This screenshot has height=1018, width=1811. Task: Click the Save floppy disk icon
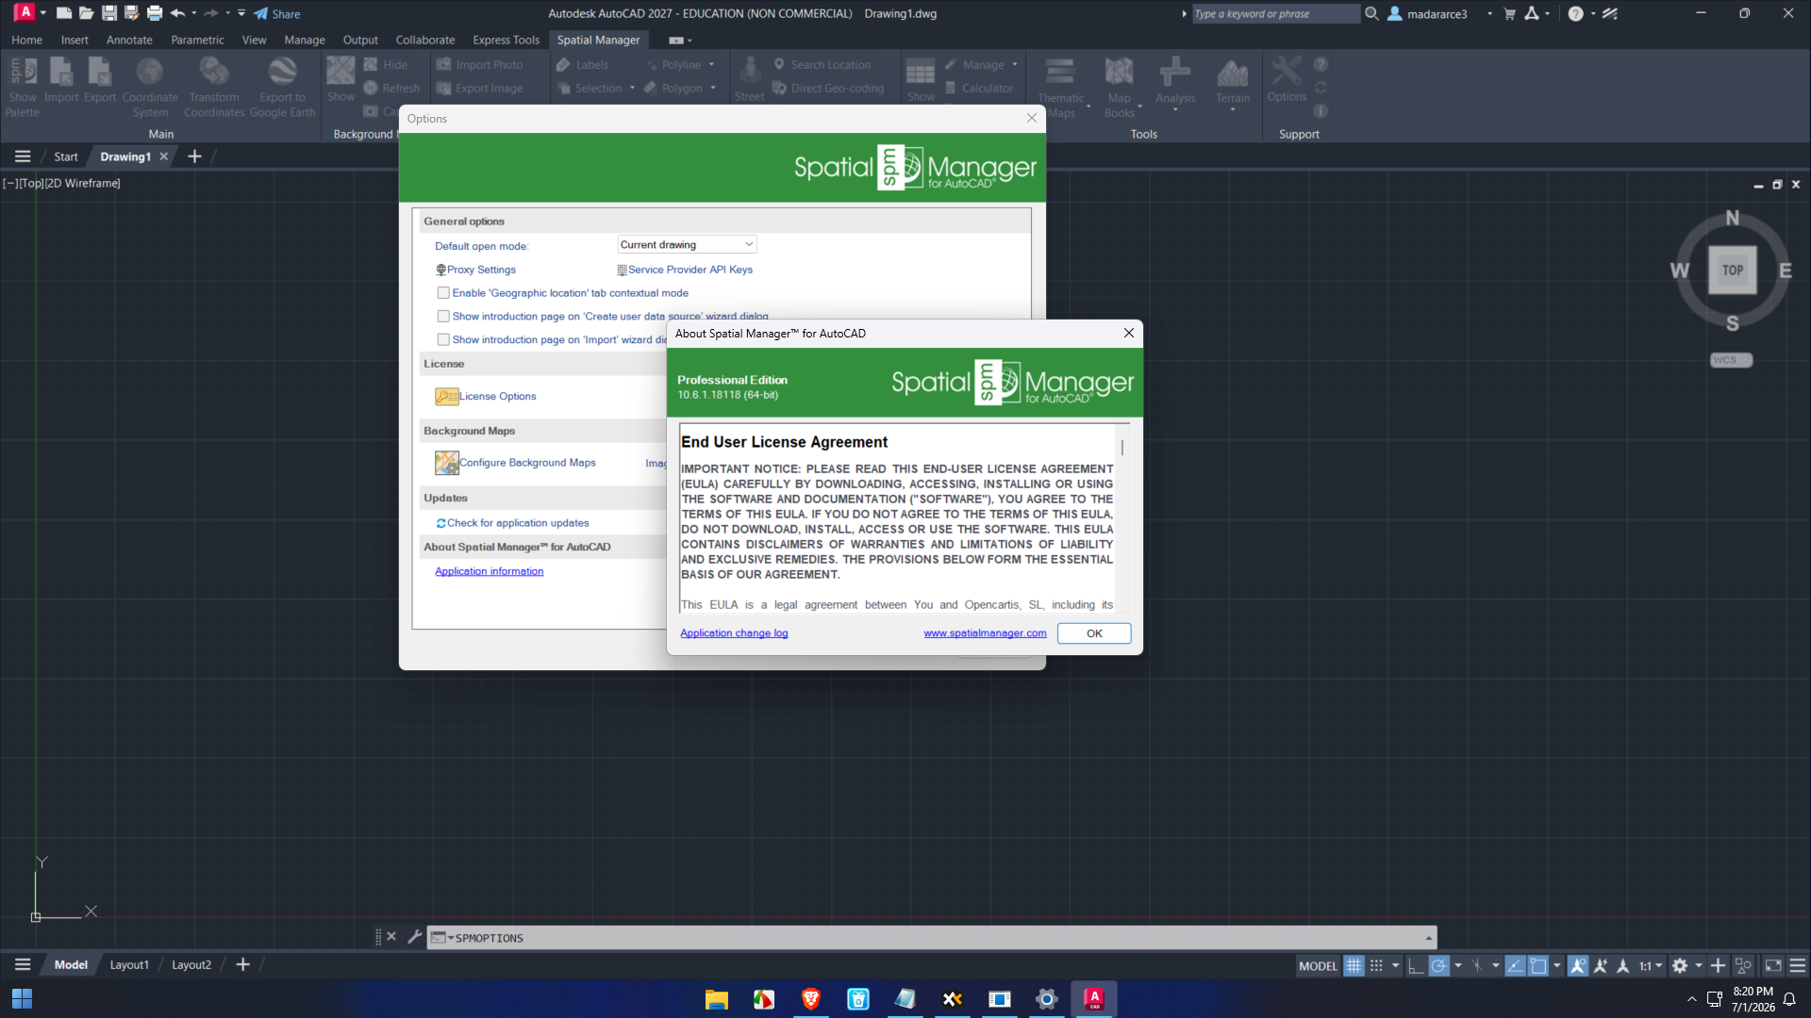pos(108,13)
